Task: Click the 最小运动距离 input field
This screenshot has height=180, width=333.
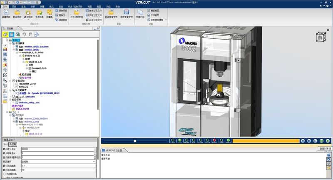Action: pyautogui.click(x=58, y=165)
